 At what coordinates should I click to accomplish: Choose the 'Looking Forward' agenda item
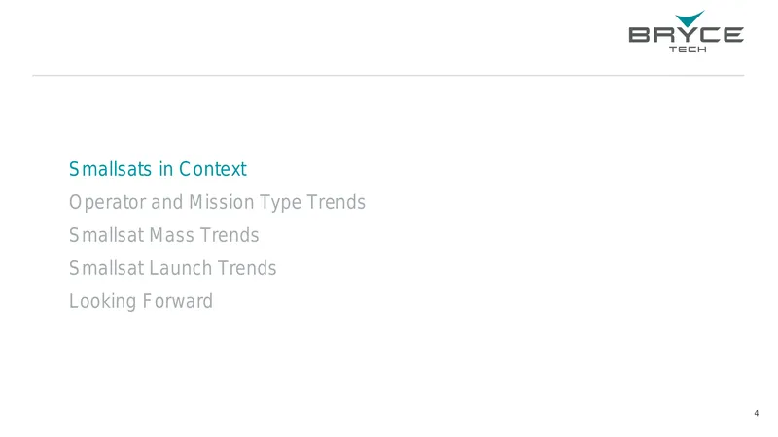(141, 301)
